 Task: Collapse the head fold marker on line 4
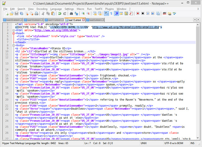[x=14, y=33]
